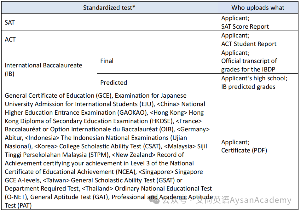Click the SAT row cell
The height and width of the screenshot is (212, 301).
(x=110, y=22)
